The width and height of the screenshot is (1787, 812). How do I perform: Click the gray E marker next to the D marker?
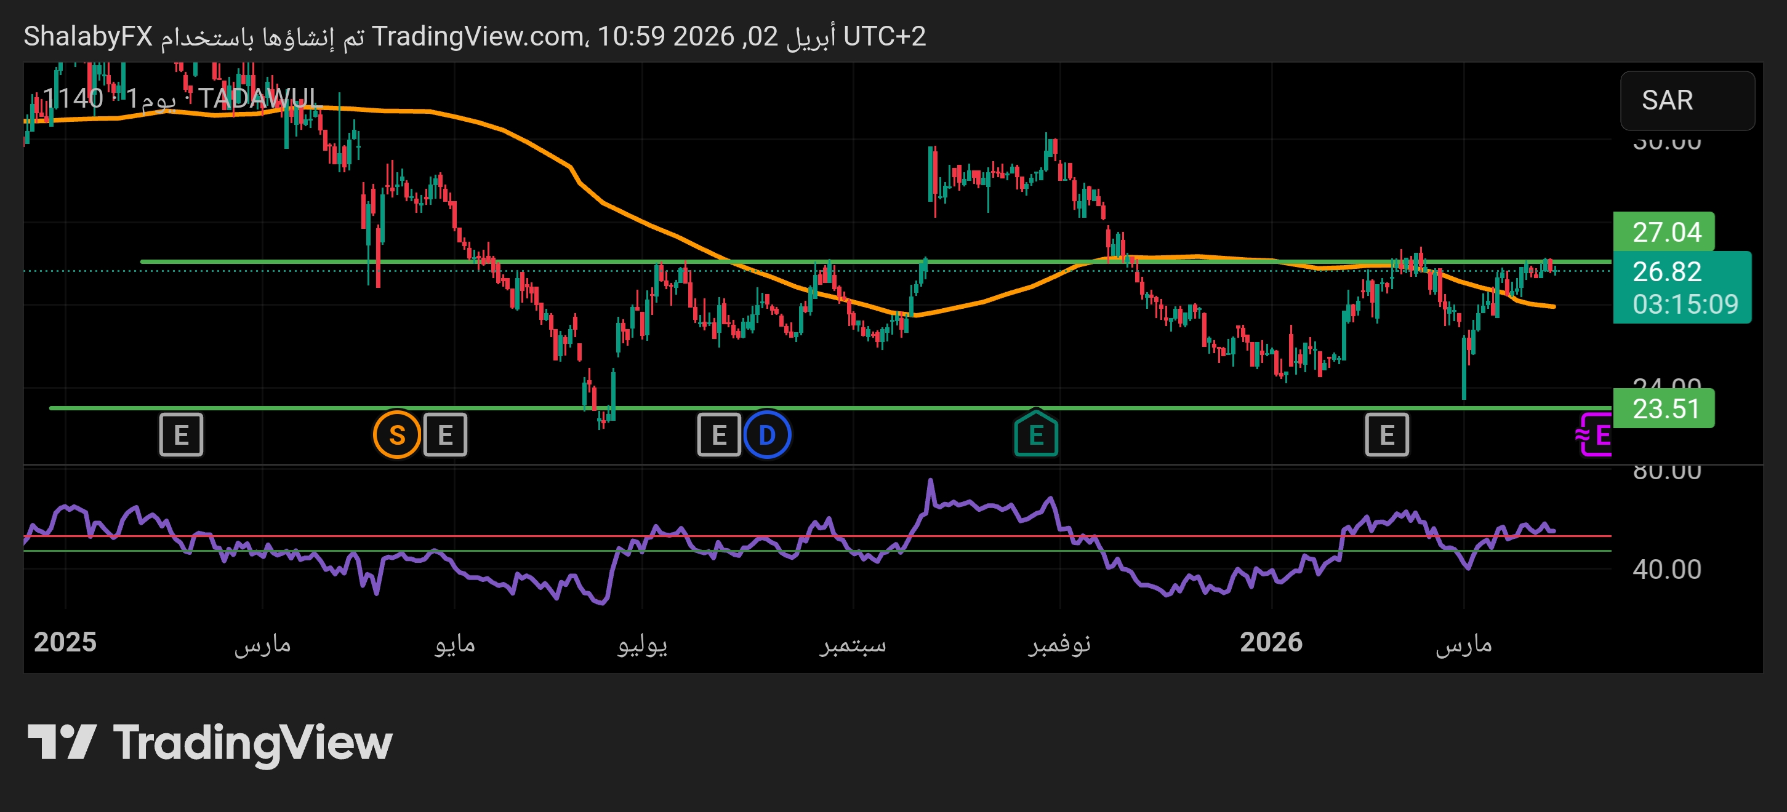719,436
